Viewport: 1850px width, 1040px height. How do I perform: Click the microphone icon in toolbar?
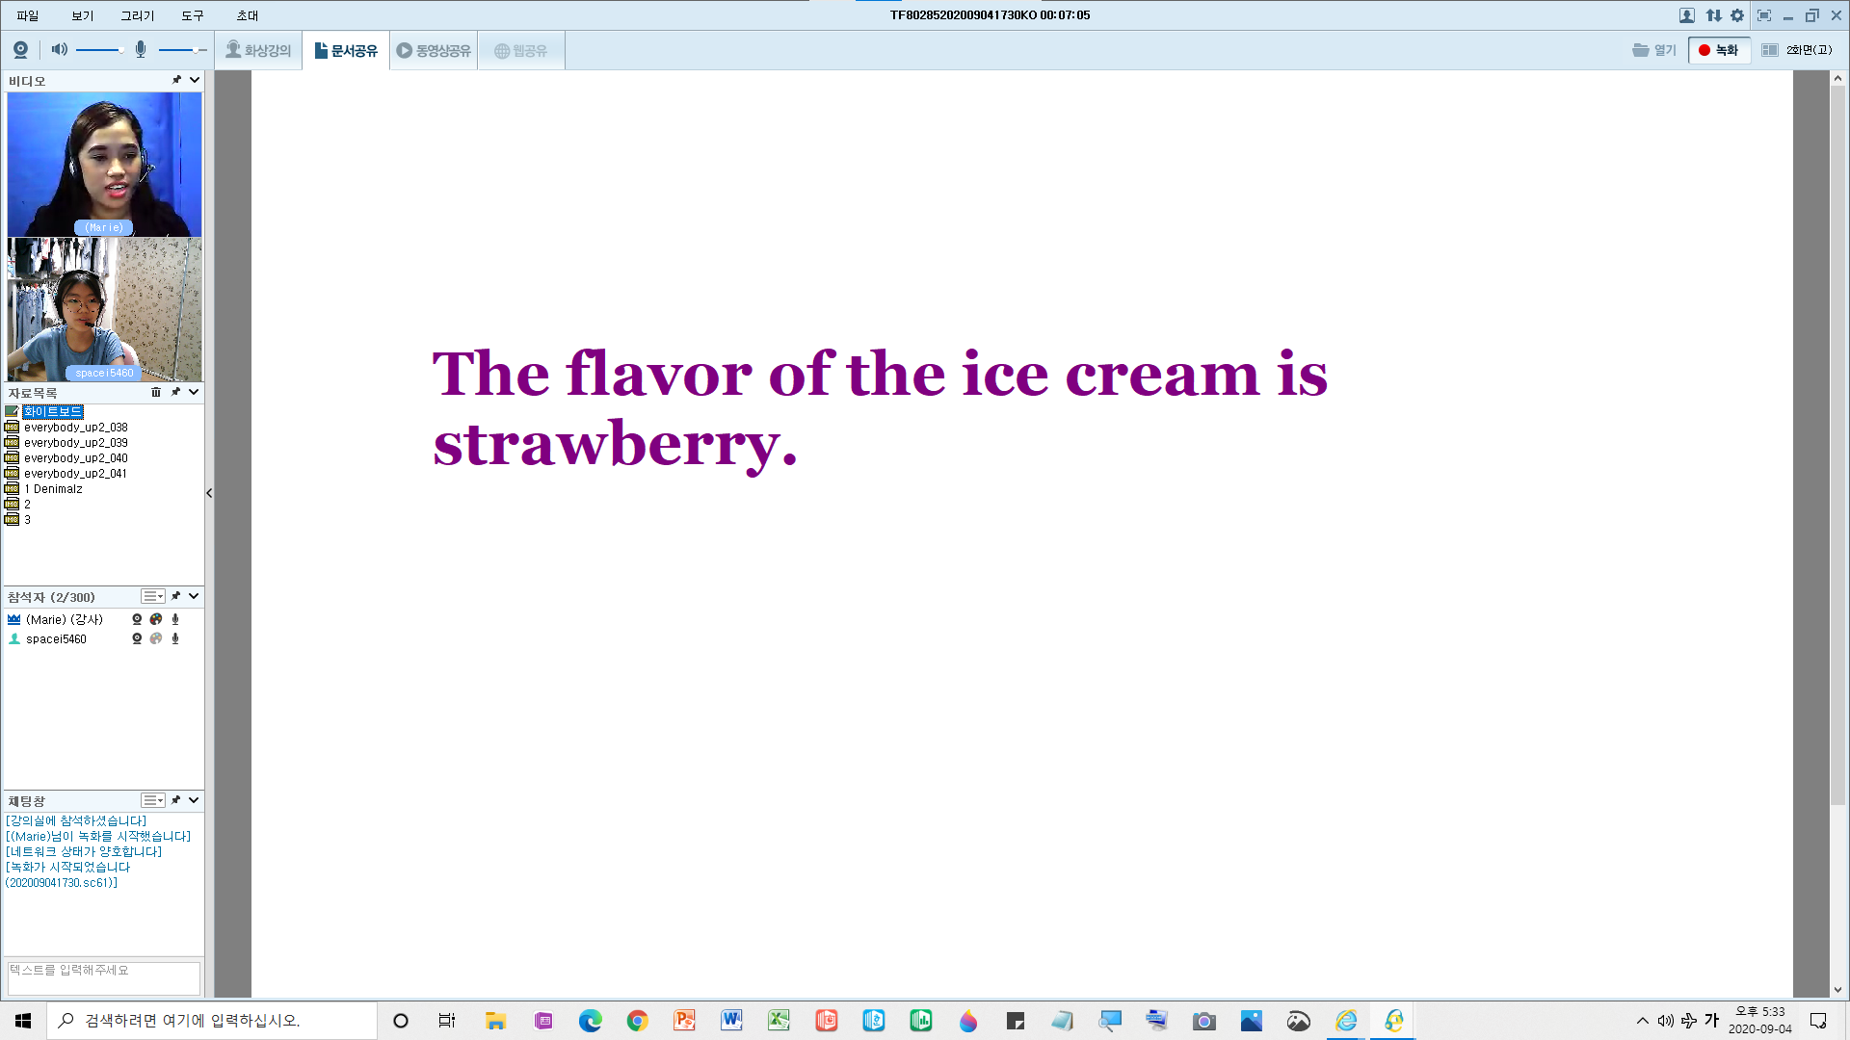click(141, 50)
